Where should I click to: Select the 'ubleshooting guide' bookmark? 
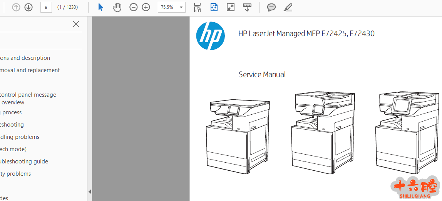[x=24, y=161]
